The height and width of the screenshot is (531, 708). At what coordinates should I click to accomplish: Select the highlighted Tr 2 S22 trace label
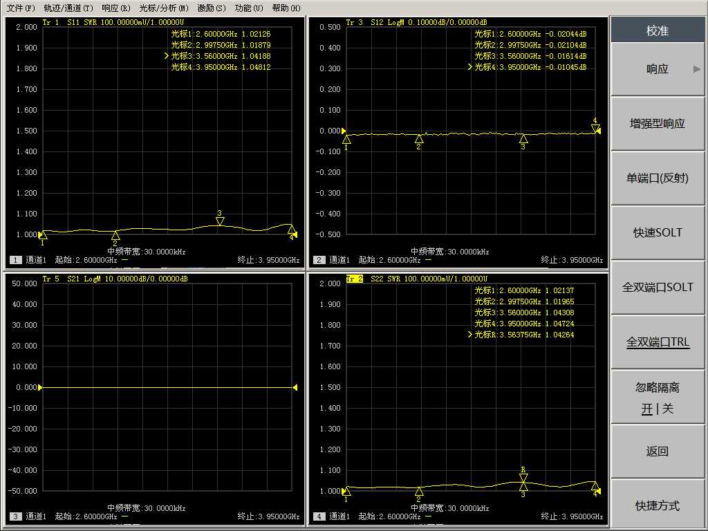[x=355, y=279]
